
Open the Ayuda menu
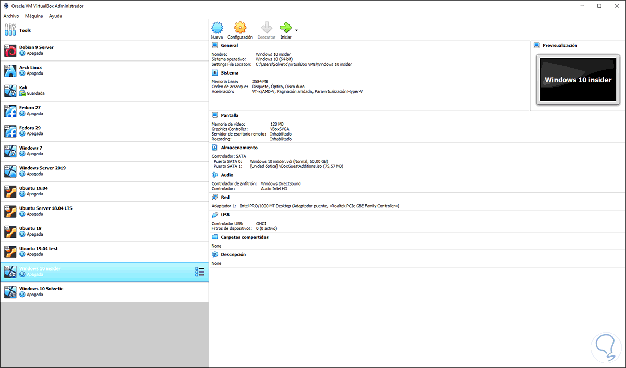pyautogui.click(x=55, y=16)
